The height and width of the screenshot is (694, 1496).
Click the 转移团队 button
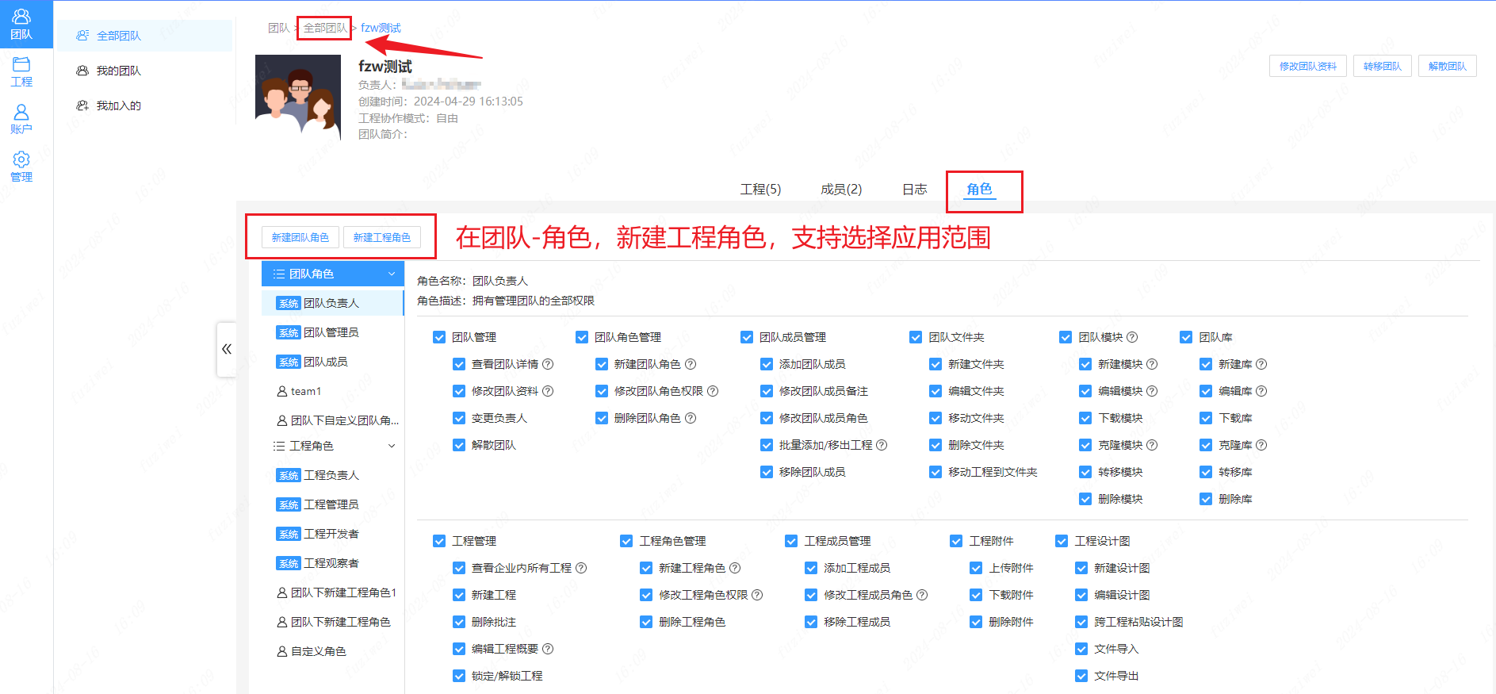click(1383, 67)
